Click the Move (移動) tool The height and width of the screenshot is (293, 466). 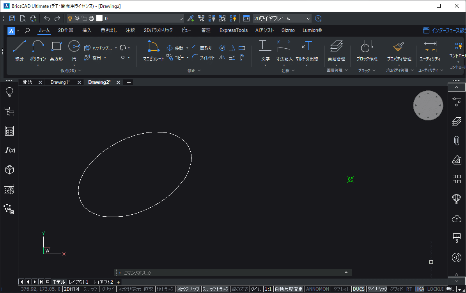click(x=175, y=48)
